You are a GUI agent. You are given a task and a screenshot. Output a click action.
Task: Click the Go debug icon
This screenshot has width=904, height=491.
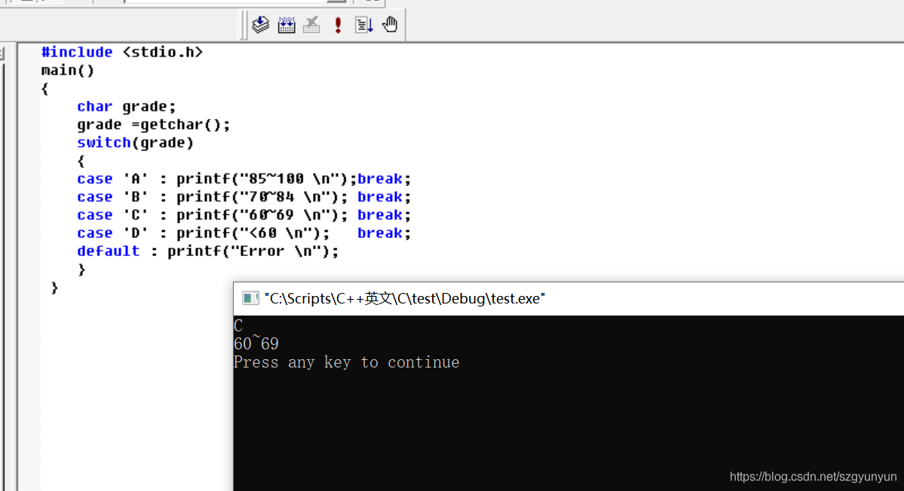(364, 25)
